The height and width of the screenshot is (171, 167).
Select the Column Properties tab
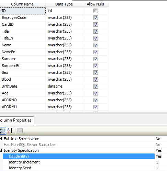pos(17,120)
